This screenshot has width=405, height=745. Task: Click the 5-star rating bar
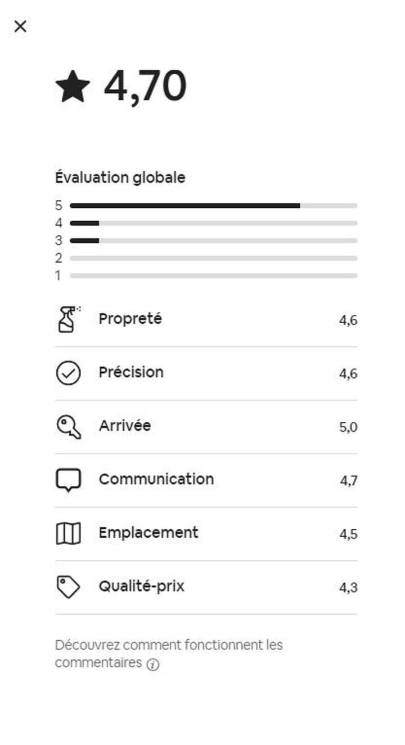click(x=213, y=206)
